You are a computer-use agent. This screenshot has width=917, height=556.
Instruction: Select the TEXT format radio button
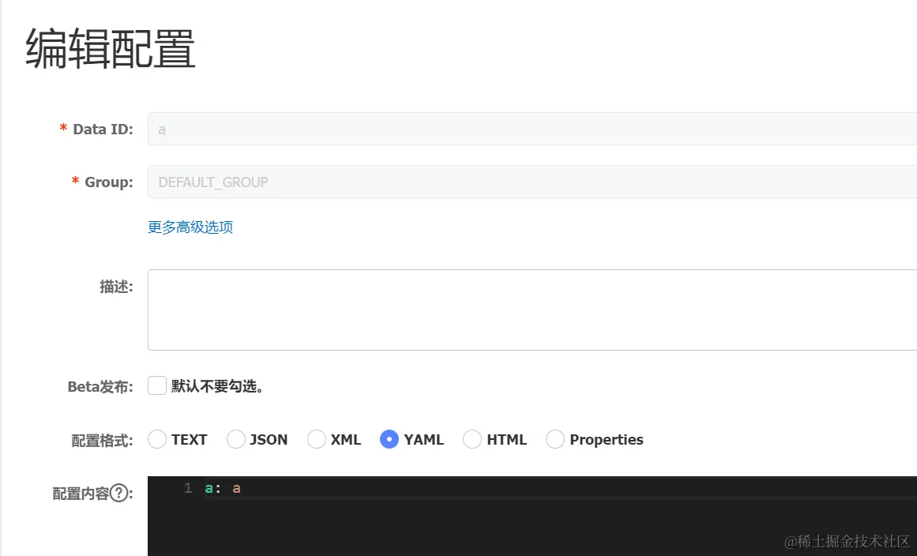(156, 439)
